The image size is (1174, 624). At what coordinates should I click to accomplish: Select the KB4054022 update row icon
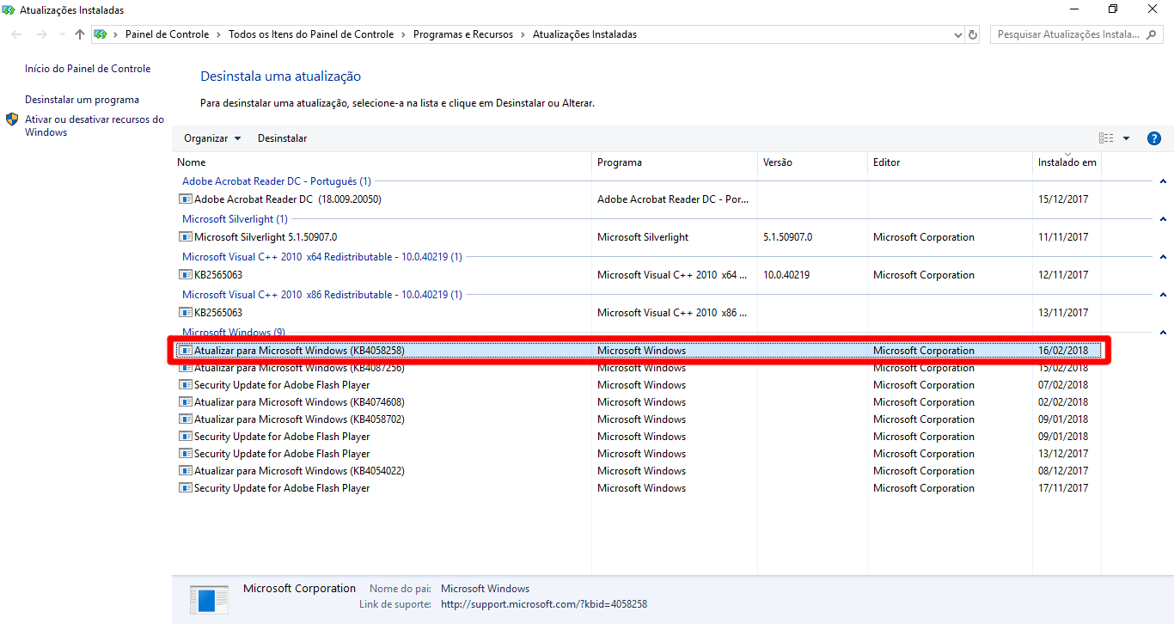click(x=185, y=471)
